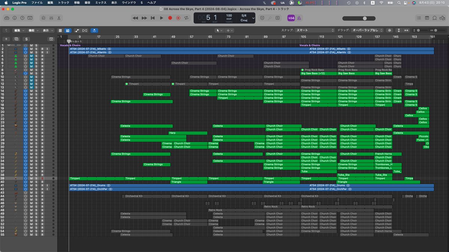
Task: Record-enable track 39
Action: pos(42,178)
